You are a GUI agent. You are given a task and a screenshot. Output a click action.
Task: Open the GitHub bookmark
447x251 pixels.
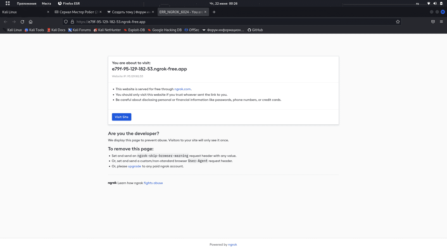click(x=255, y=30)
